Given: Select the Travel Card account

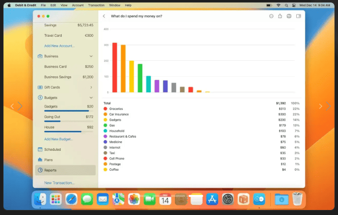Looking at the screenshot, I should 66,35.
